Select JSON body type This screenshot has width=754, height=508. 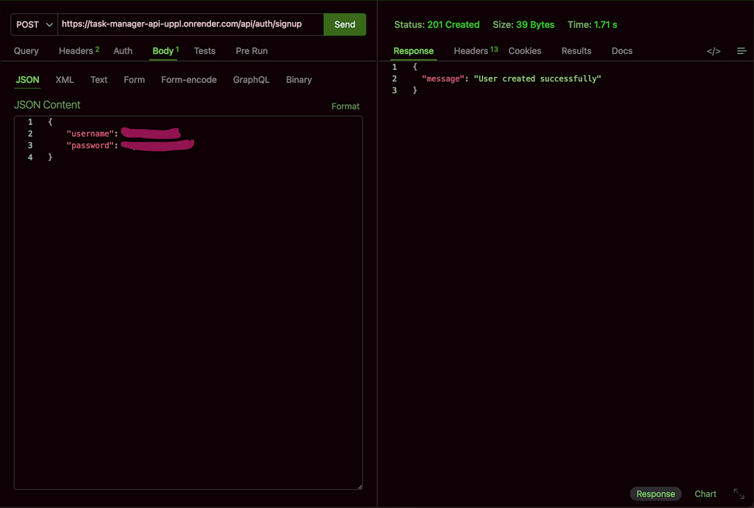tap(27, 80)
